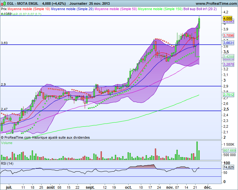Open the www.ProRealTime.com link
238x190 pixels.
coord(216,3)
